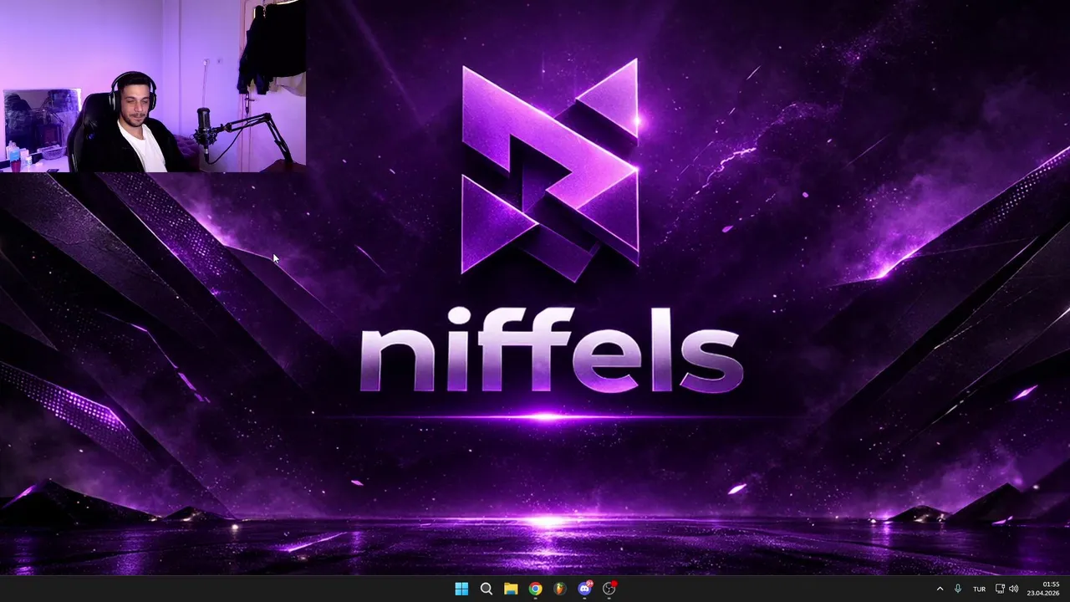
Task: Open the volume speaker icon
Action: coord(1014,589)
